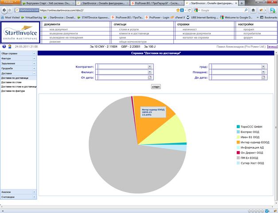Viewport: 278px width, 213px height.
Task: Open the Bookmarks toolbar menu icon
Action: (x=262, y=17)
